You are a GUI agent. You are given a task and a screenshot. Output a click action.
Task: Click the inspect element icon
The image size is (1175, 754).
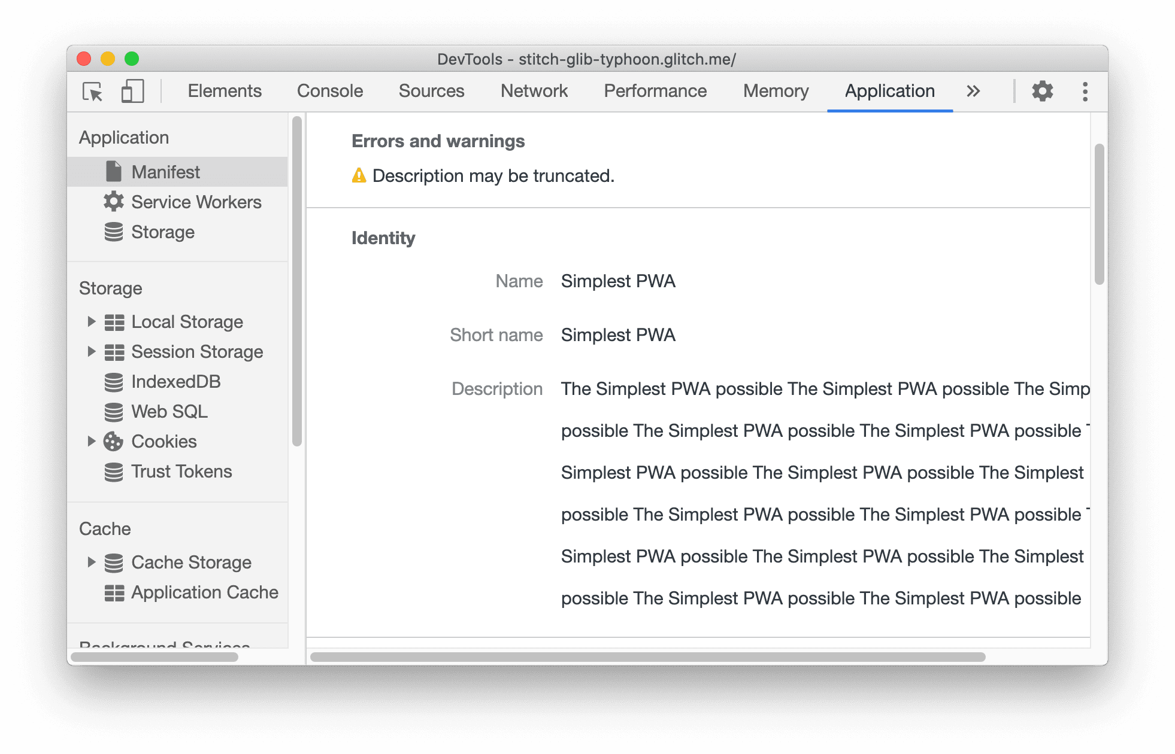tap(92, 91)
